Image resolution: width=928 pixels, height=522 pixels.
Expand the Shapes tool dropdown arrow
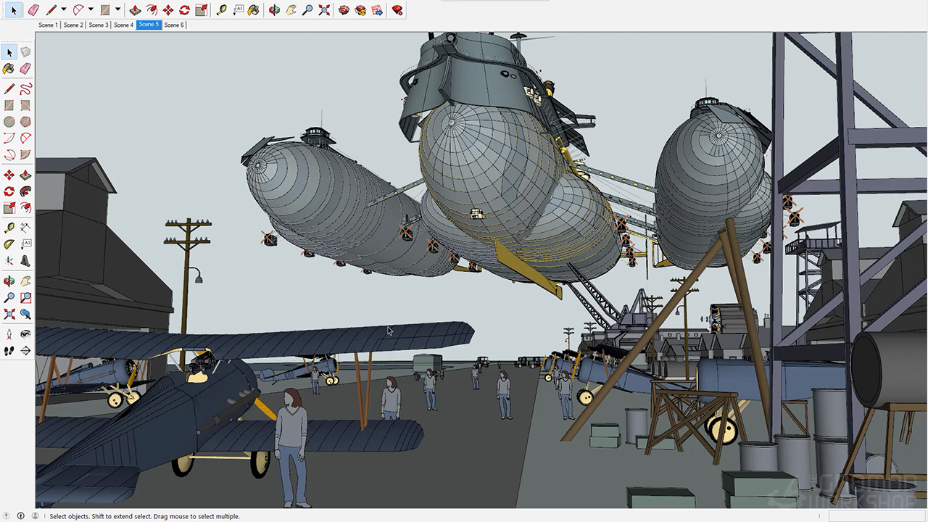click(117, 10)
